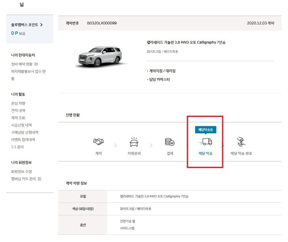Click the 진행 현황 section heading
This screenshot has width=288, height=242.
pyautogui.click(x=73, y=115)
